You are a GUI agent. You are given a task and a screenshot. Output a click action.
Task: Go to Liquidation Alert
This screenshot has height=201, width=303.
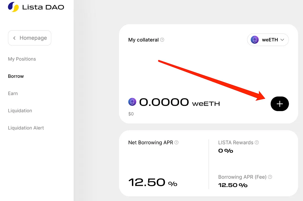tap(26, 128)
